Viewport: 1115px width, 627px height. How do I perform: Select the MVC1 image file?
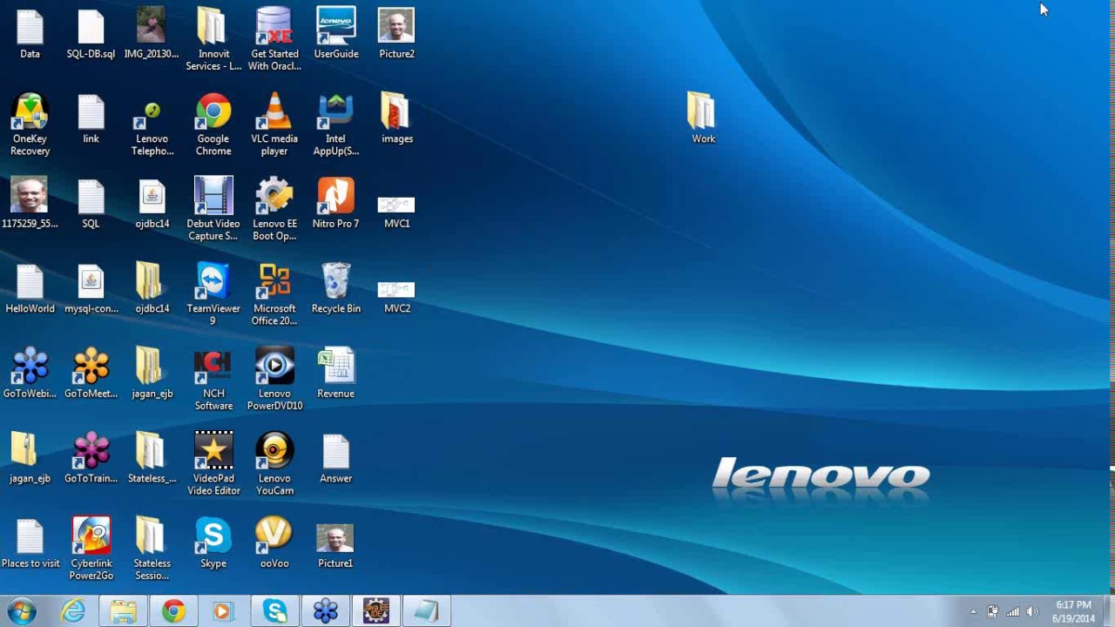(396, 212)
